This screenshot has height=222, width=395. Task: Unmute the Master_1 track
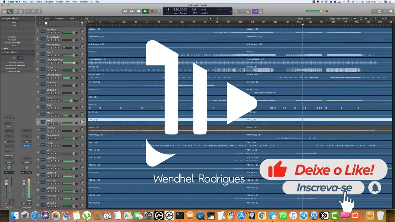[x=48, y=131]
